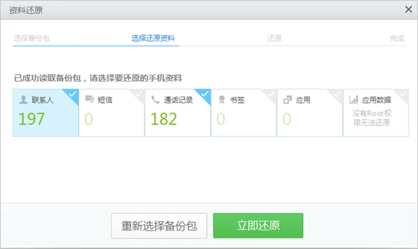Click the 应用 count 0

point(287,119)
